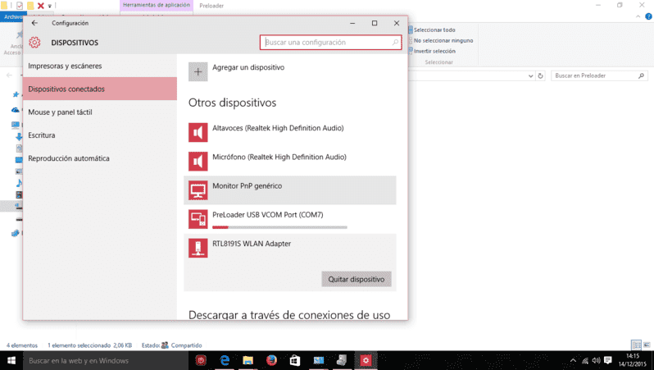This screenshot has height=370, width=654.
Task: Click the Dispositivos gear icon
Action: tap(34, 42)
